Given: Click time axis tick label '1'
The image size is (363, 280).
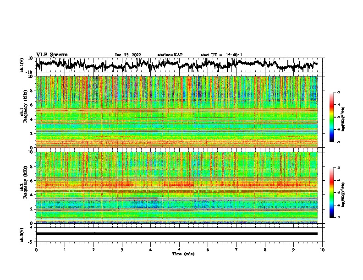Looking at the screenshot, I should tap(65, 250).
